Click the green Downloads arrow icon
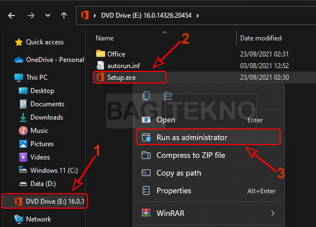Viewport: 316px width, 227px height. click(x=23, y=117)
